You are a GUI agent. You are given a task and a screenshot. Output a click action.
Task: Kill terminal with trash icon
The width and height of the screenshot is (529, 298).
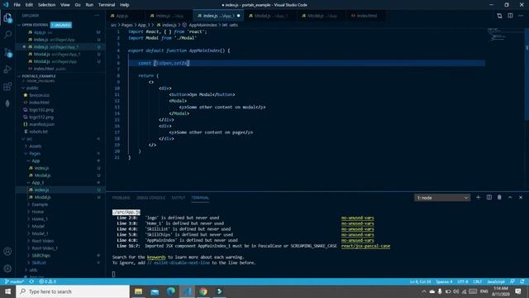(499, 197)
